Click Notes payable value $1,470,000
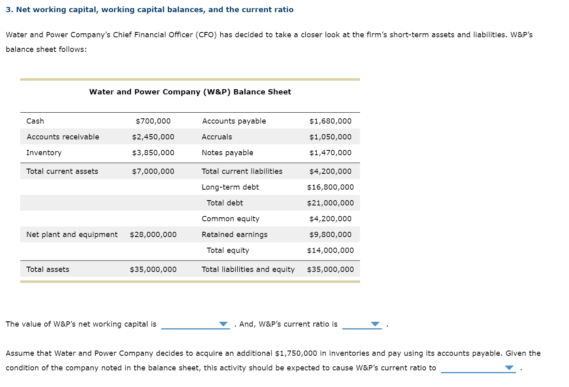 pyautogui.click(x=330, y=152)
